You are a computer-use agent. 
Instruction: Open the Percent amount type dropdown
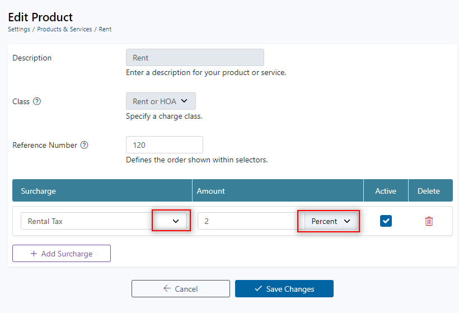click(x=330, y=221)
